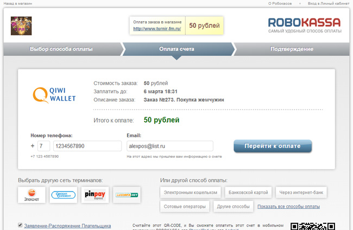353x230 pixels.
Task: Open the Подтверждение step
Action: click(x=292, y=49)
